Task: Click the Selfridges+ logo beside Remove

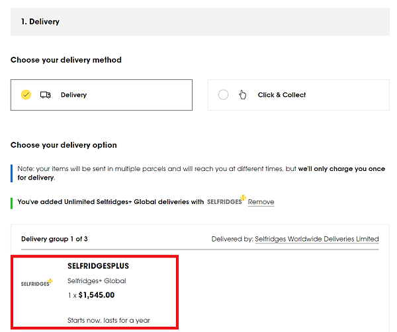Action: (x=226, y=201)
